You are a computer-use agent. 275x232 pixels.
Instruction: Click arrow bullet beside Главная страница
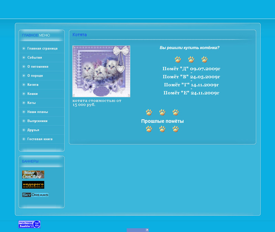pos(24,49)
